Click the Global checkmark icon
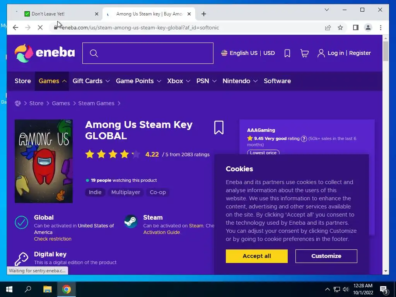 pyautogui.click(x=22, y=222)
